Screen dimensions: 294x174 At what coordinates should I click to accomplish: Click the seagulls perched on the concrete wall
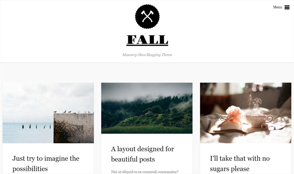click(73, 112)
